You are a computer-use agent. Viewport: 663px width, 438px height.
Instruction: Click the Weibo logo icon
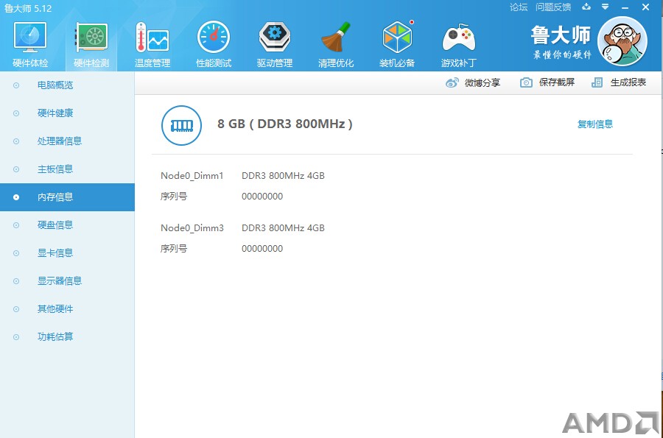point(452,82)
